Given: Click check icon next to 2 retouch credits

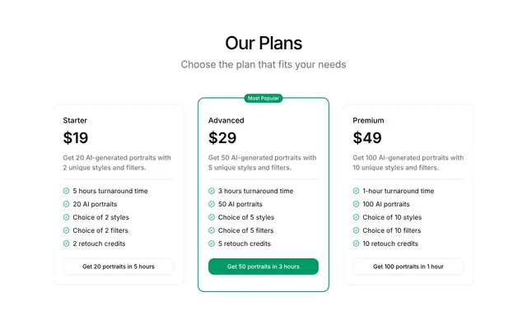Looking at the screenshot, I should pos(66,243).
